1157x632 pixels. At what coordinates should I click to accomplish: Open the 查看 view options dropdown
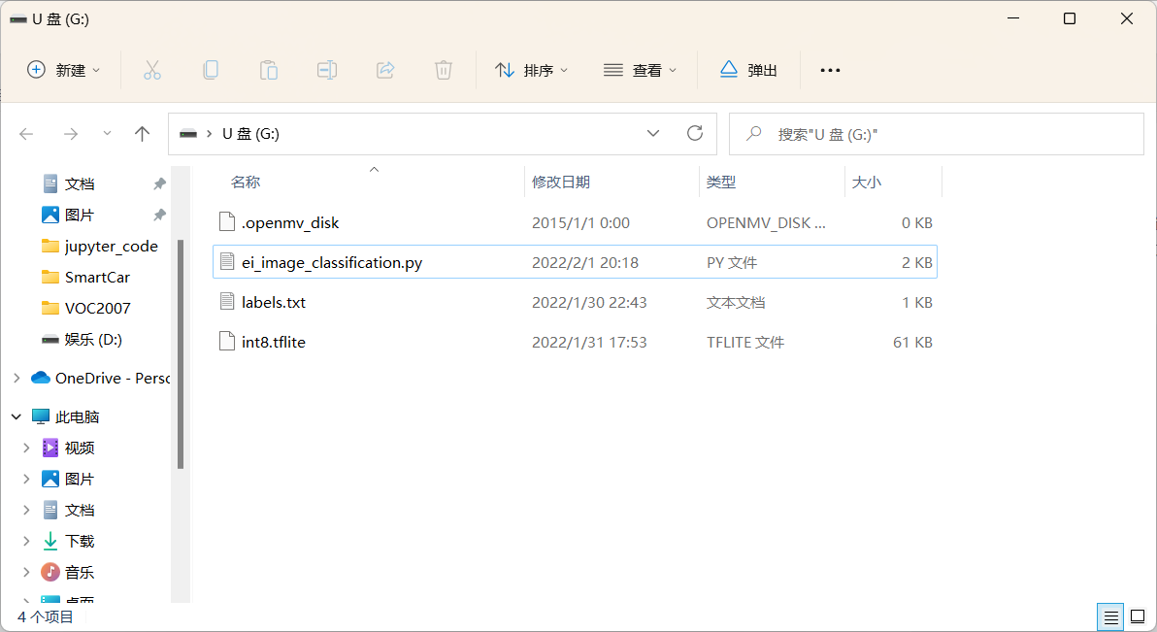[x=640, y=69]
